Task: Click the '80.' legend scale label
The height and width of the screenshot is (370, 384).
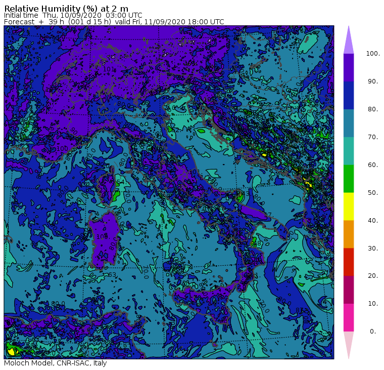Action: tap(373, 109)
